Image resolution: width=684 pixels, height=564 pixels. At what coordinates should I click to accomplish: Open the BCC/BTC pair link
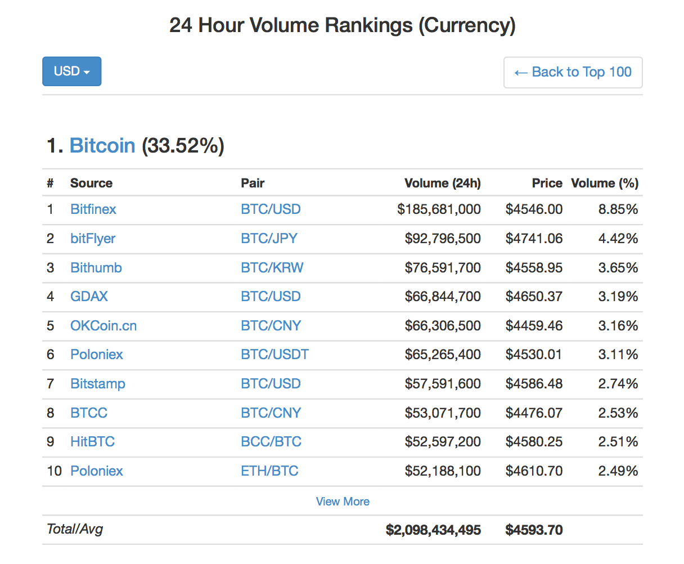coord(271,442)
